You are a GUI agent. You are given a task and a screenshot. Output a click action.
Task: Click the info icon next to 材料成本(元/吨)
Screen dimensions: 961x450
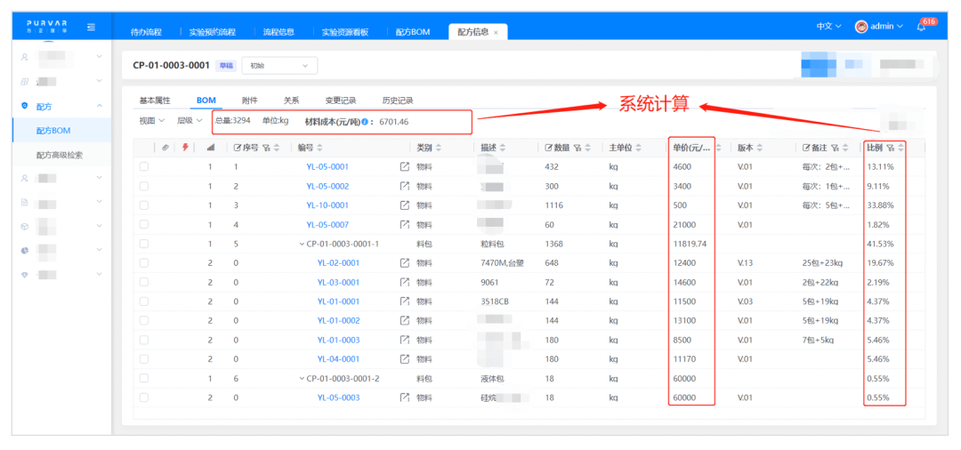pyautogui.click(x=365, y=121)
